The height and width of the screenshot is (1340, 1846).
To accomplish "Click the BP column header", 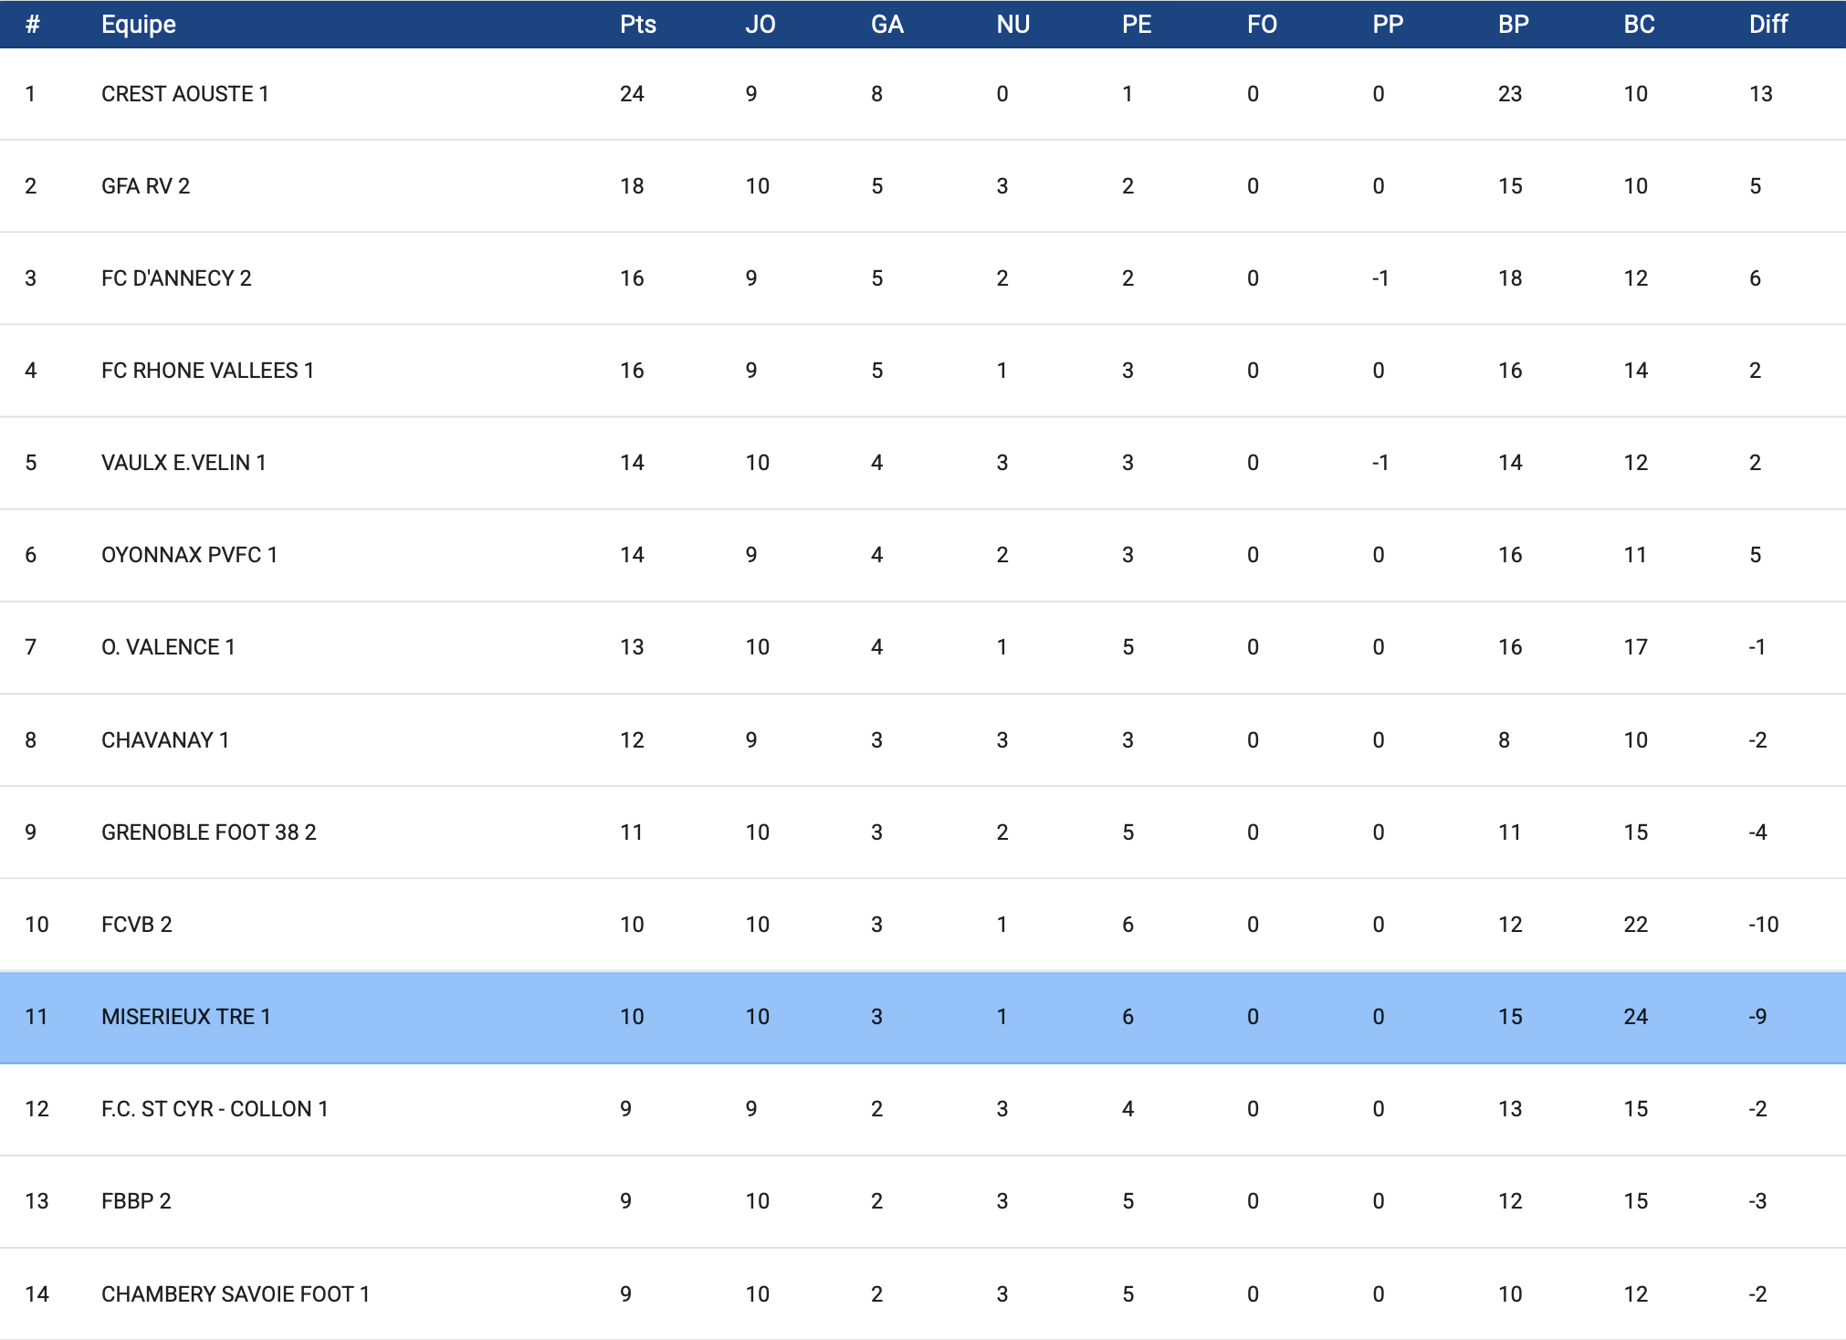I will pos(1513,25).
